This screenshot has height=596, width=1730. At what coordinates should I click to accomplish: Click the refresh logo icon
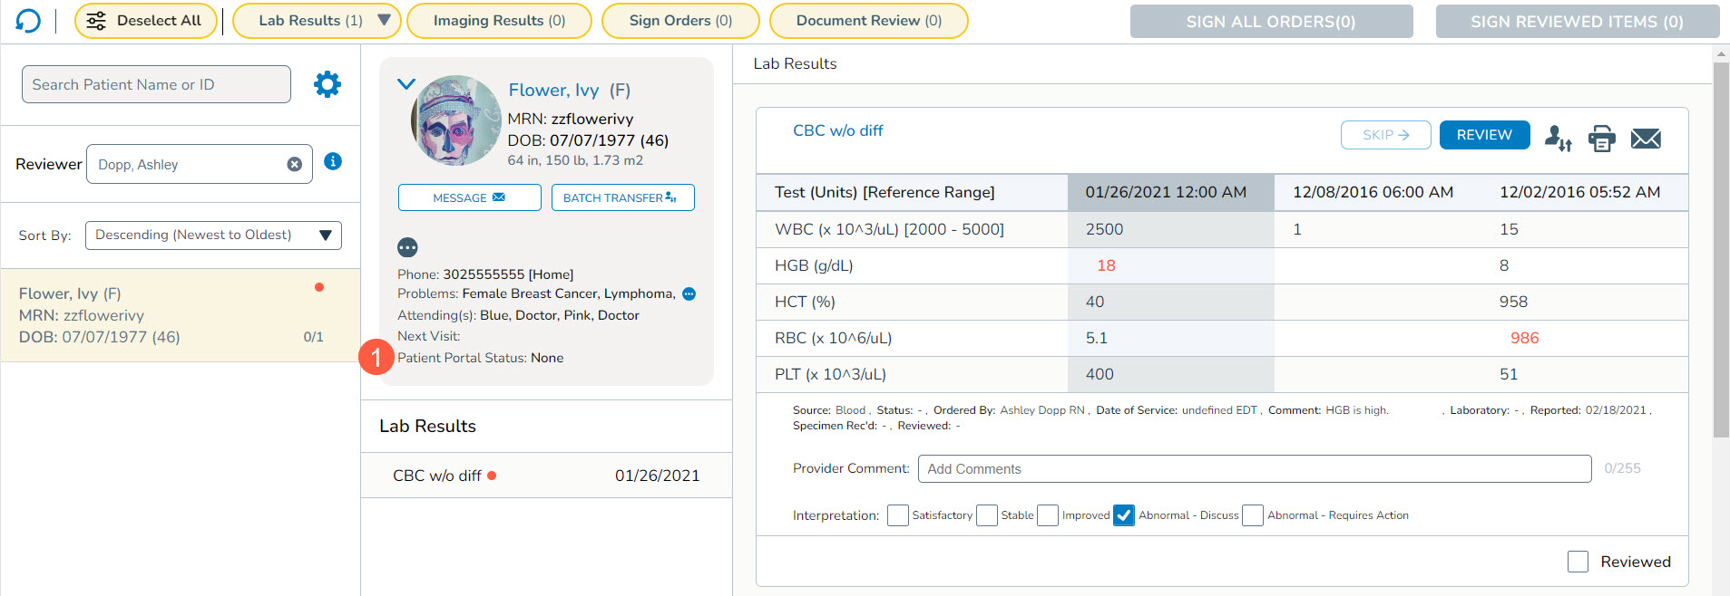[x=28, y=21]
